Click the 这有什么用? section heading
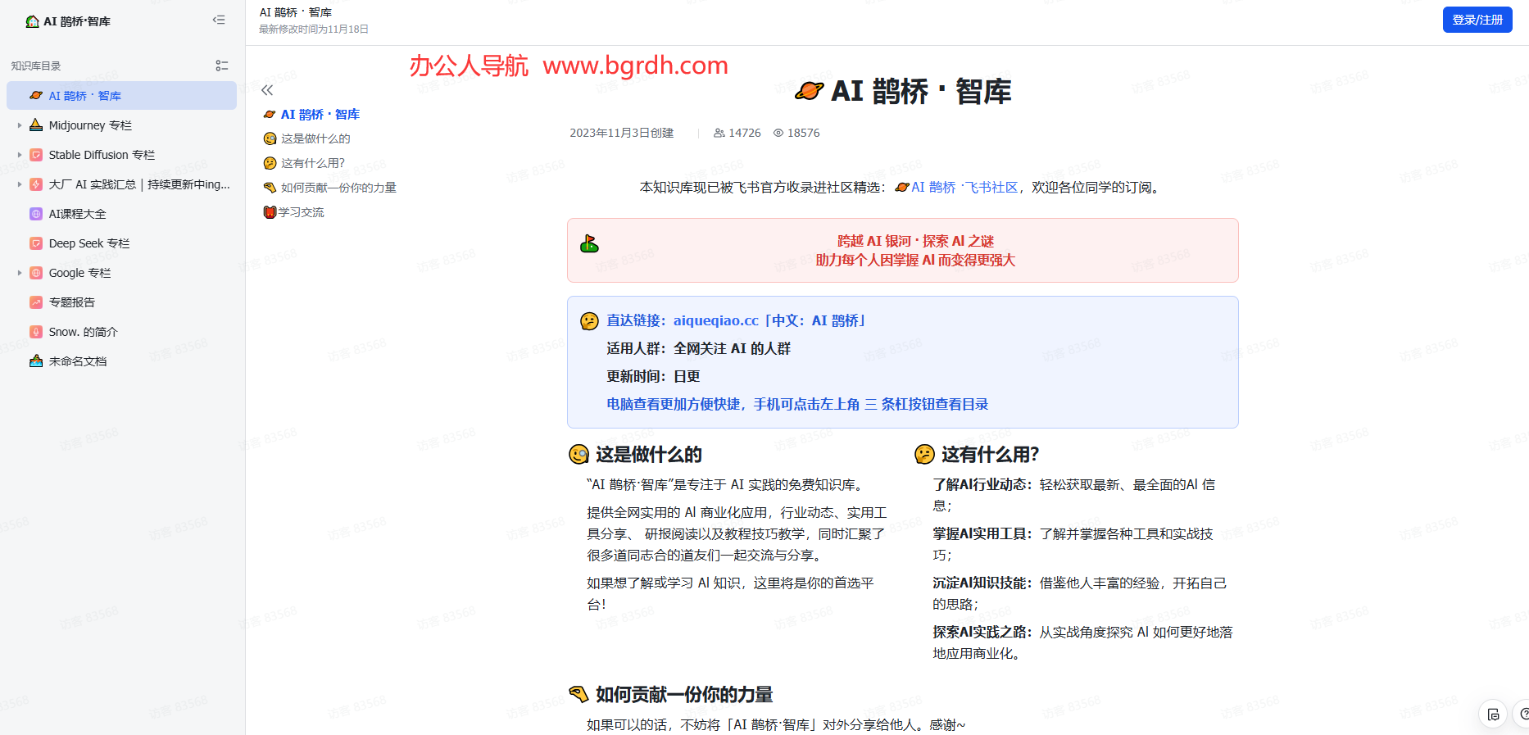 990,455
